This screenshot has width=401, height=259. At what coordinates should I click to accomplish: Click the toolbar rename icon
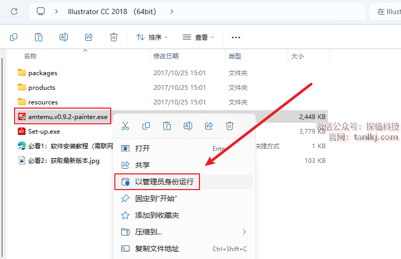[x=64, y=37]
